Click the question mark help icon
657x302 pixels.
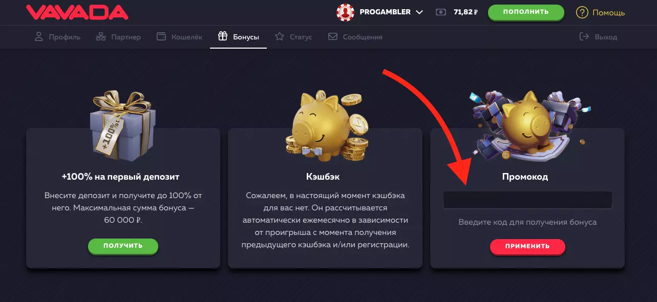click(582, 12)
